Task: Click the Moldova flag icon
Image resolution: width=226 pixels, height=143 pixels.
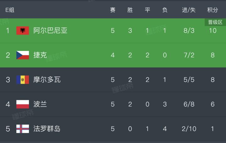Action: click(x=23, y=80)
